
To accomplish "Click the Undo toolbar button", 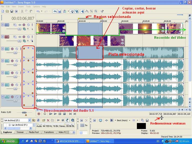I will pyautogui.click(x=38, y=11).
